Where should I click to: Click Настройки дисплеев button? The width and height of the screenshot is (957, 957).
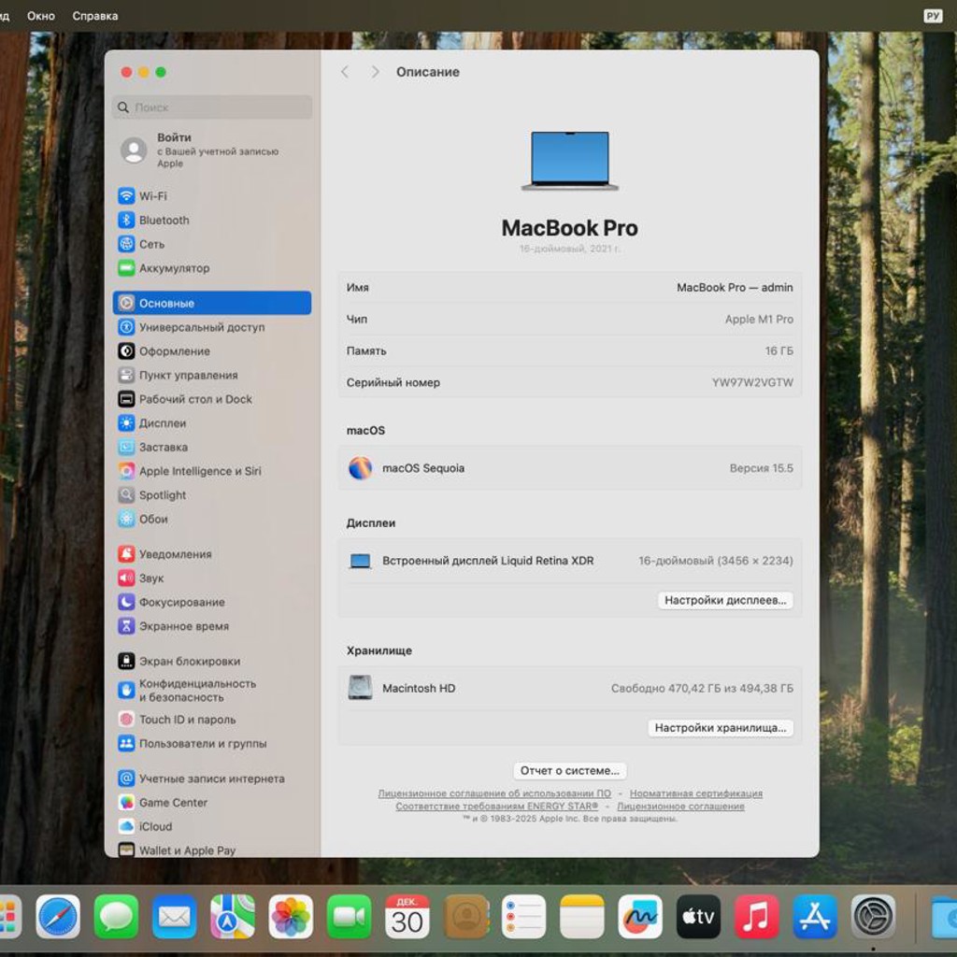tap(725, 601)
